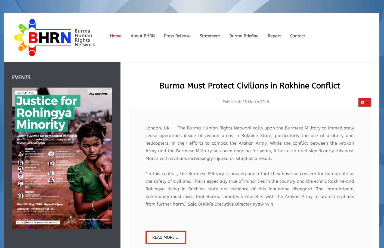View the Justice for Rohingya Minority poster

[62, 158]
